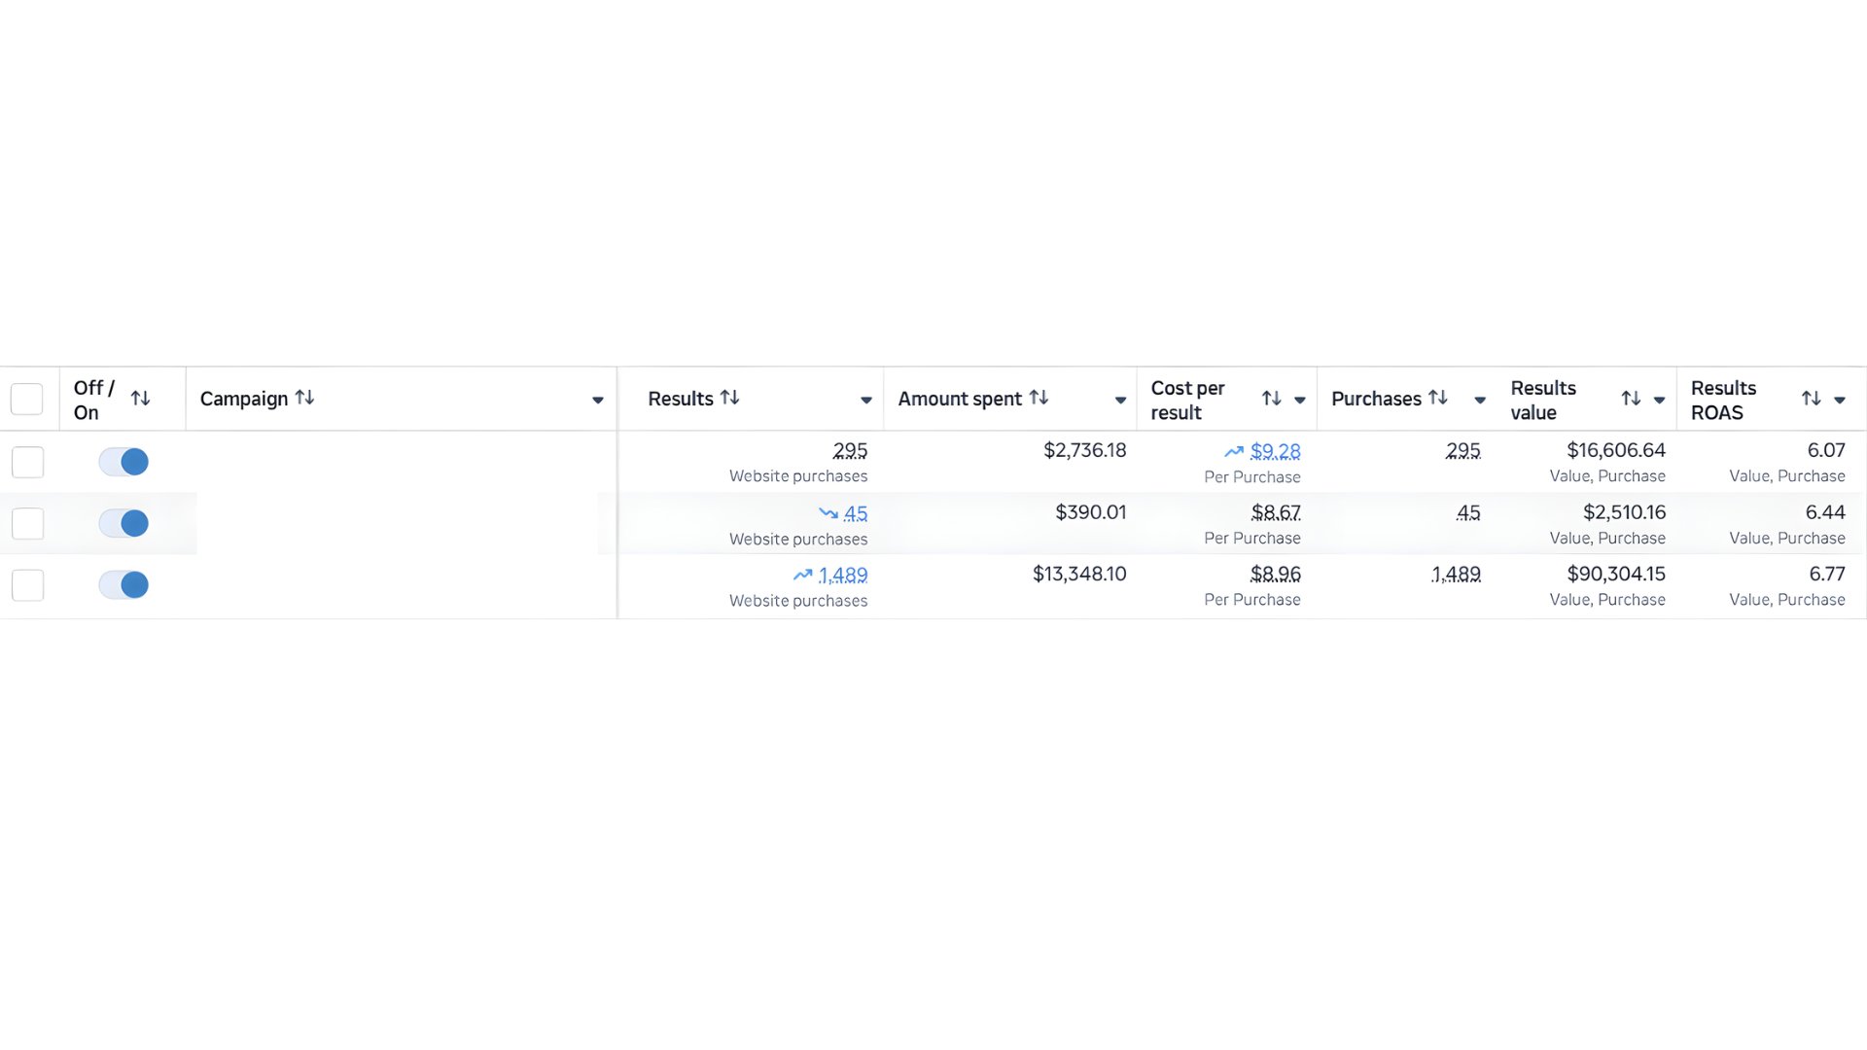Screen dimensions: 1867x1050
Task: Click the 1,489 website purchases link
Action: point(843,575)
